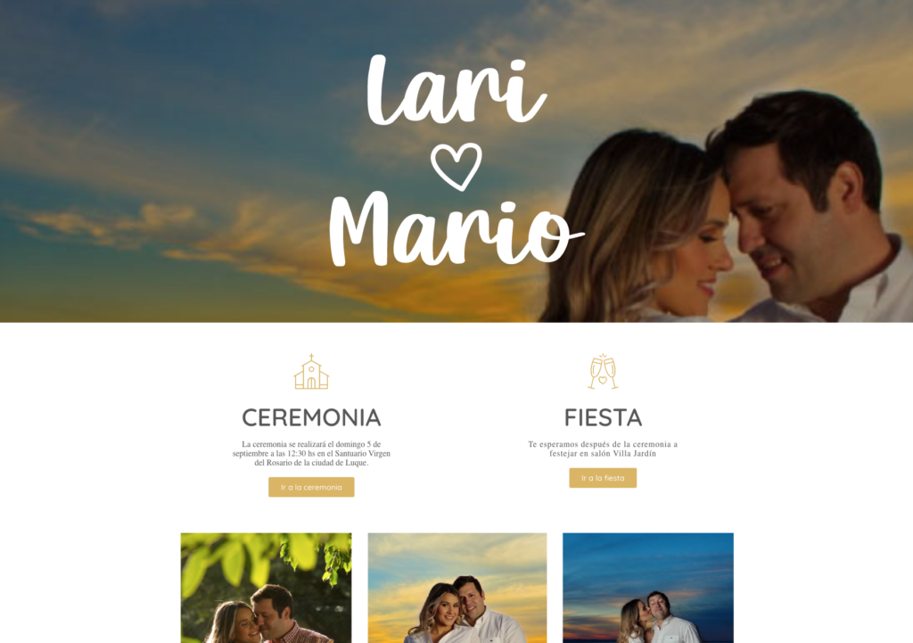Open the middle sunset photo of the couple

pyautogui.click(x=457, y=588)
